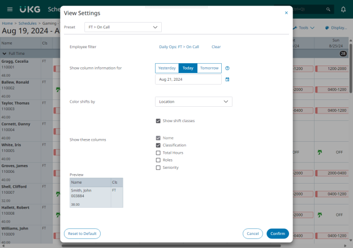Click Daily Ops: FT > On Call filter link

179,47
